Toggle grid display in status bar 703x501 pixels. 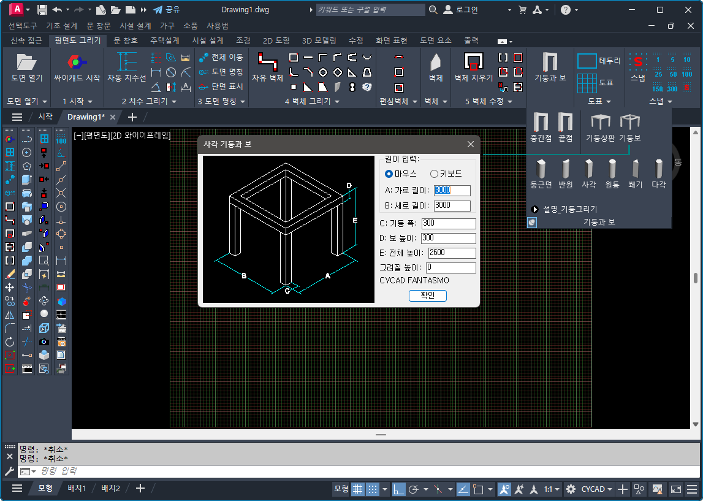357,489
